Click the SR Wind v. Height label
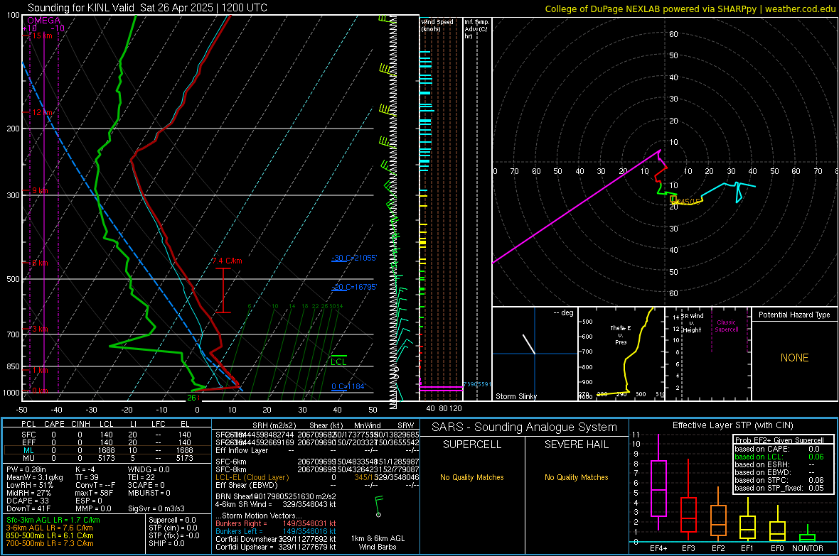 point(692,323)
